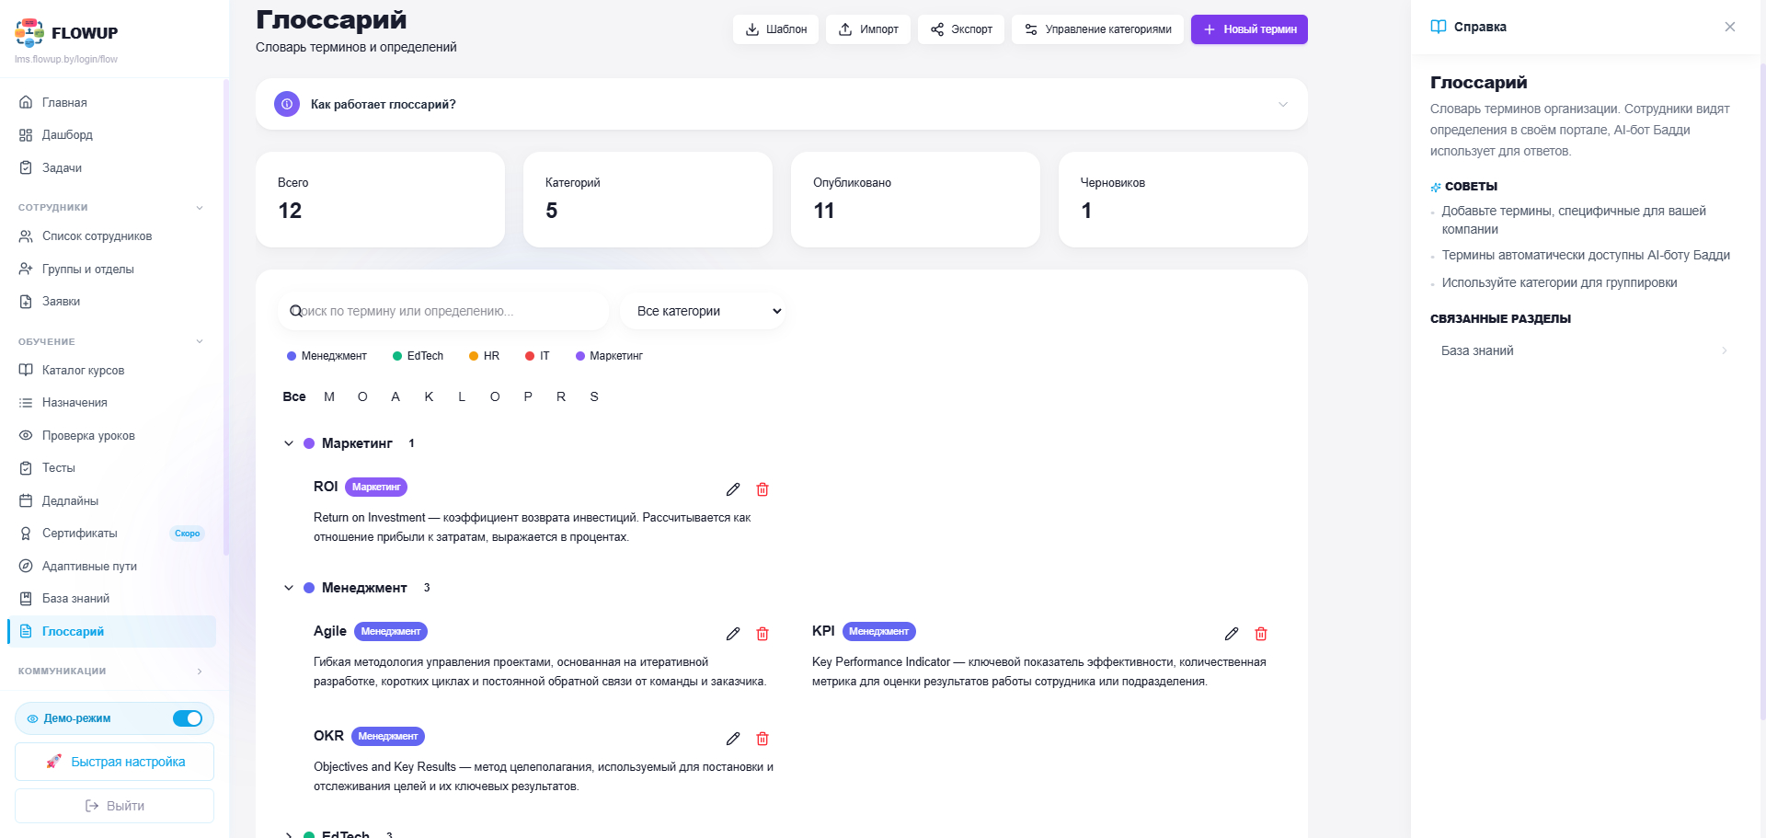Click the Сертификаты award icon
Image resolution: width=1766 pixels, height=838 pixels.
tap(26, 534)
